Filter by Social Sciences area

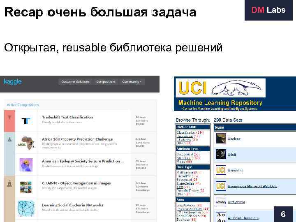(x=188, y=216)
